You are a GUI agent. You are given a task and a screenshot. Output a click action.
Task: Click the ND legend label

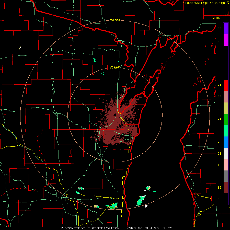[x=219, y=199]
